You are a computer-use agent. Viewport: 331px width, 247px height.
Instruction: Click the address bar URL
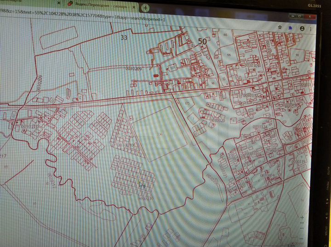pyautogui.click(x=82, y=16)
